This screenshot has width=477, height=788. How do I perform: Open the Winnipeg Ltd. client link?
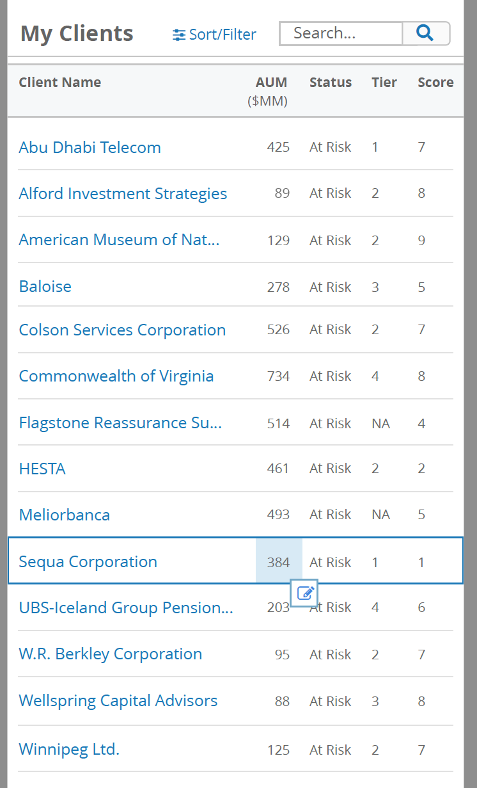click(x=69, y=749)
